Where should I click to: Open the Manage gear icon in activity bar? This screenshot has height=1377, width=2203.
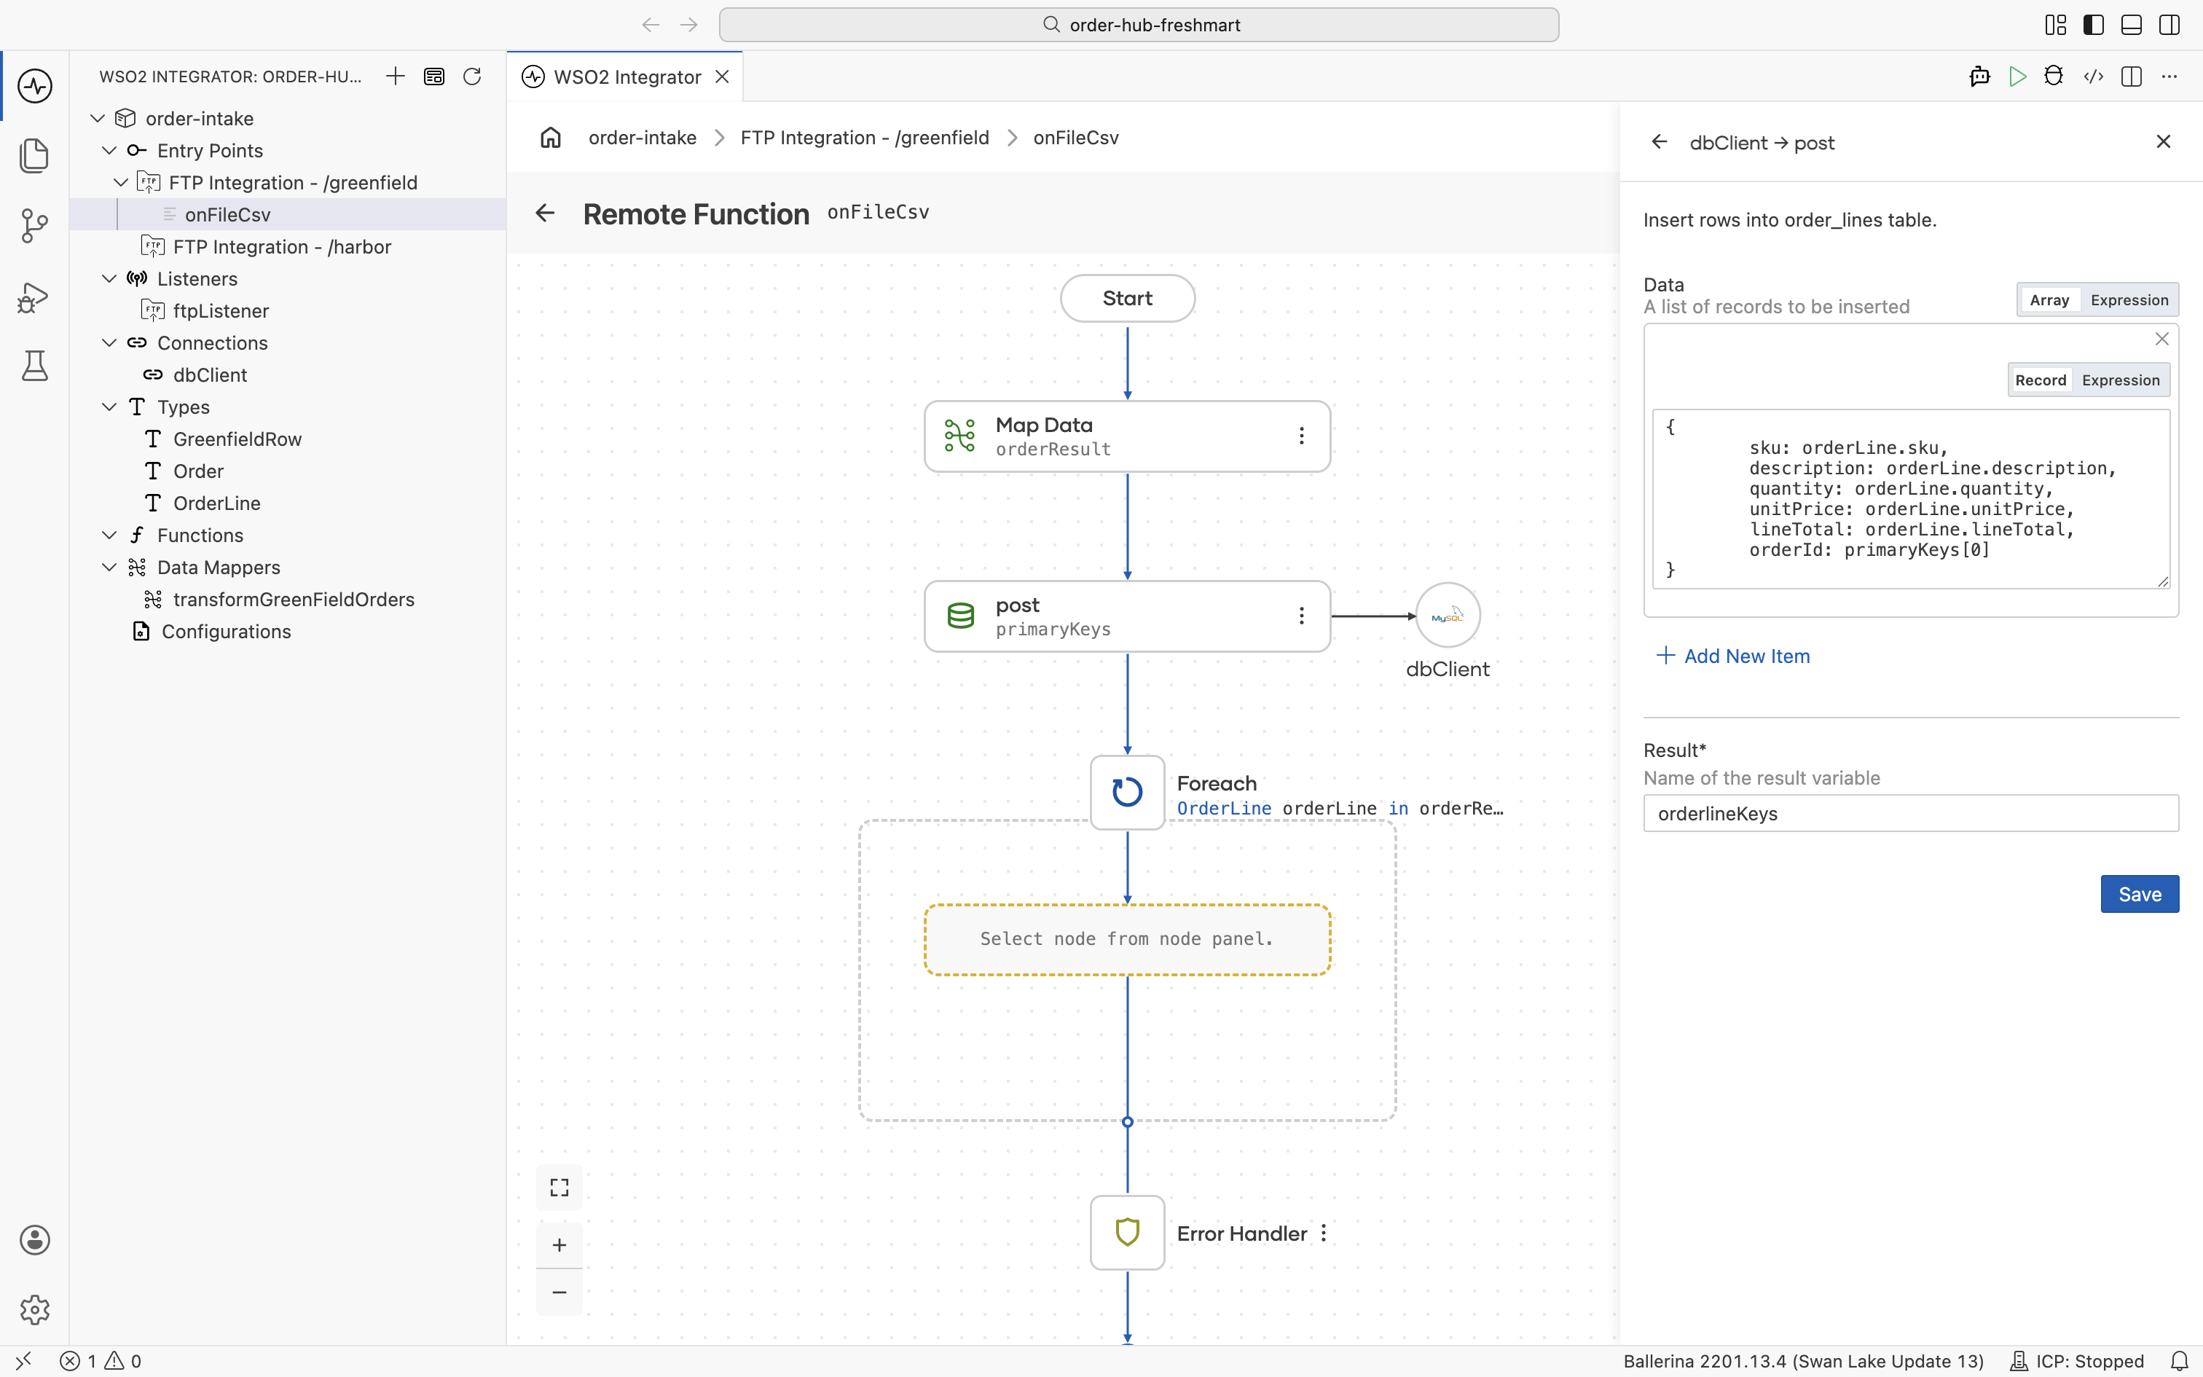[x=34, y=1310]
